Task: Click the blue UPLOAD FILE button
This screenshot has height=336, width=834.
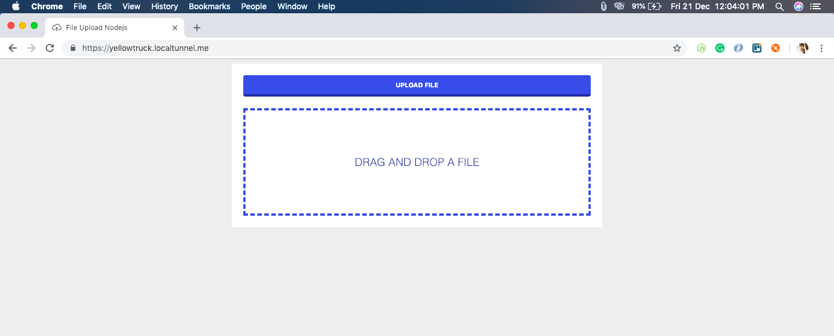Action: [x=416, y=86]
